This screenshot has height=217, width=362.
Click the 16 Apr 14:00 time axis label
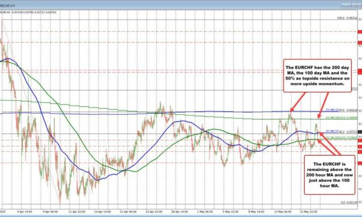click(103, 211)
